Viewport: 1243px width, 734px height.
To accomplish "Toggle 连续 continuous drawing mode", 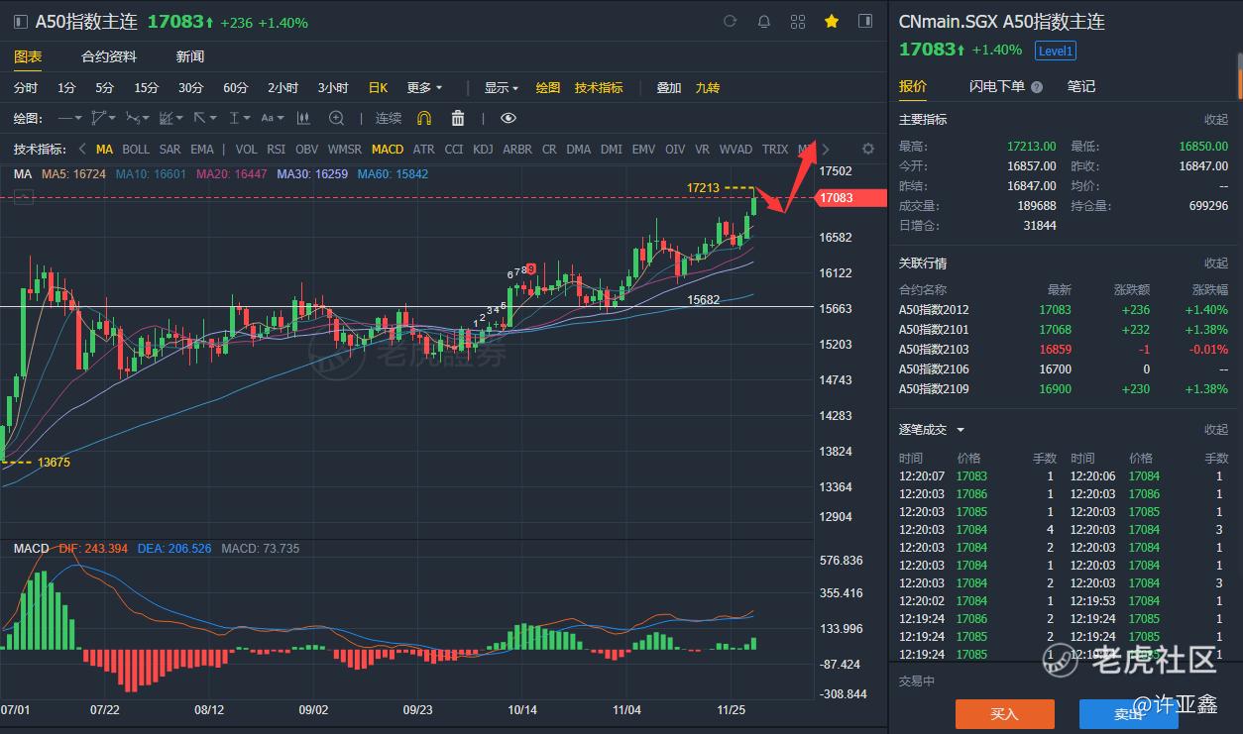I will [x=389, y=118].
